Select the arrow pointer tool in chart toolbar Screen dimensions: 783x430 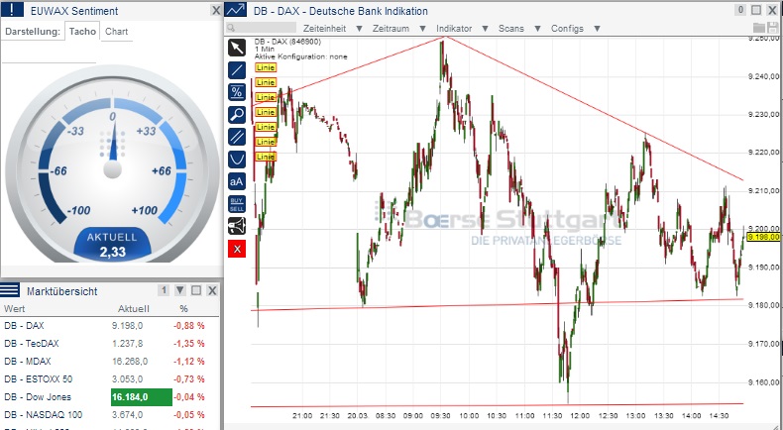[237, 48]
